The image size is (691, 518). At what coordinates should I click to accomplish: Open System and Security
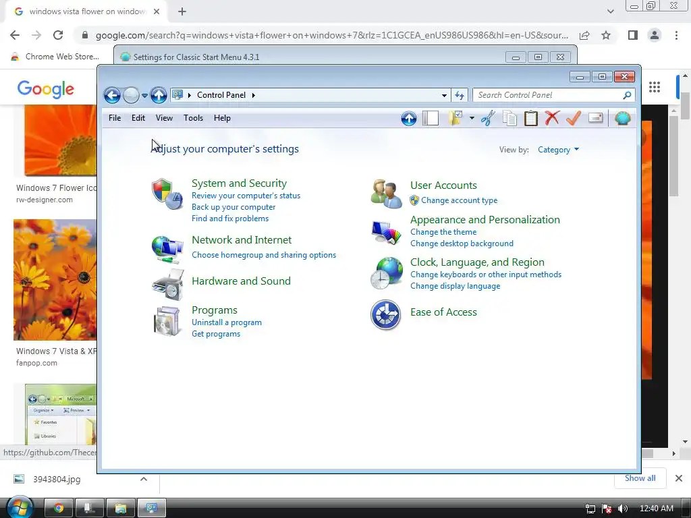tap(239, 183)
